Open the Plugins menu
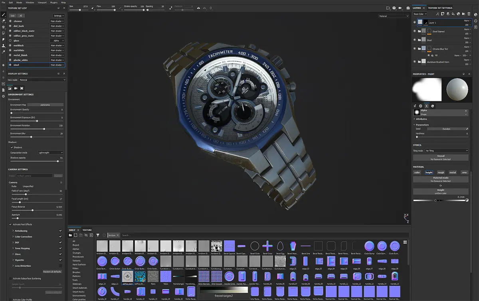479x301 pixels. [x=54, y=2]
